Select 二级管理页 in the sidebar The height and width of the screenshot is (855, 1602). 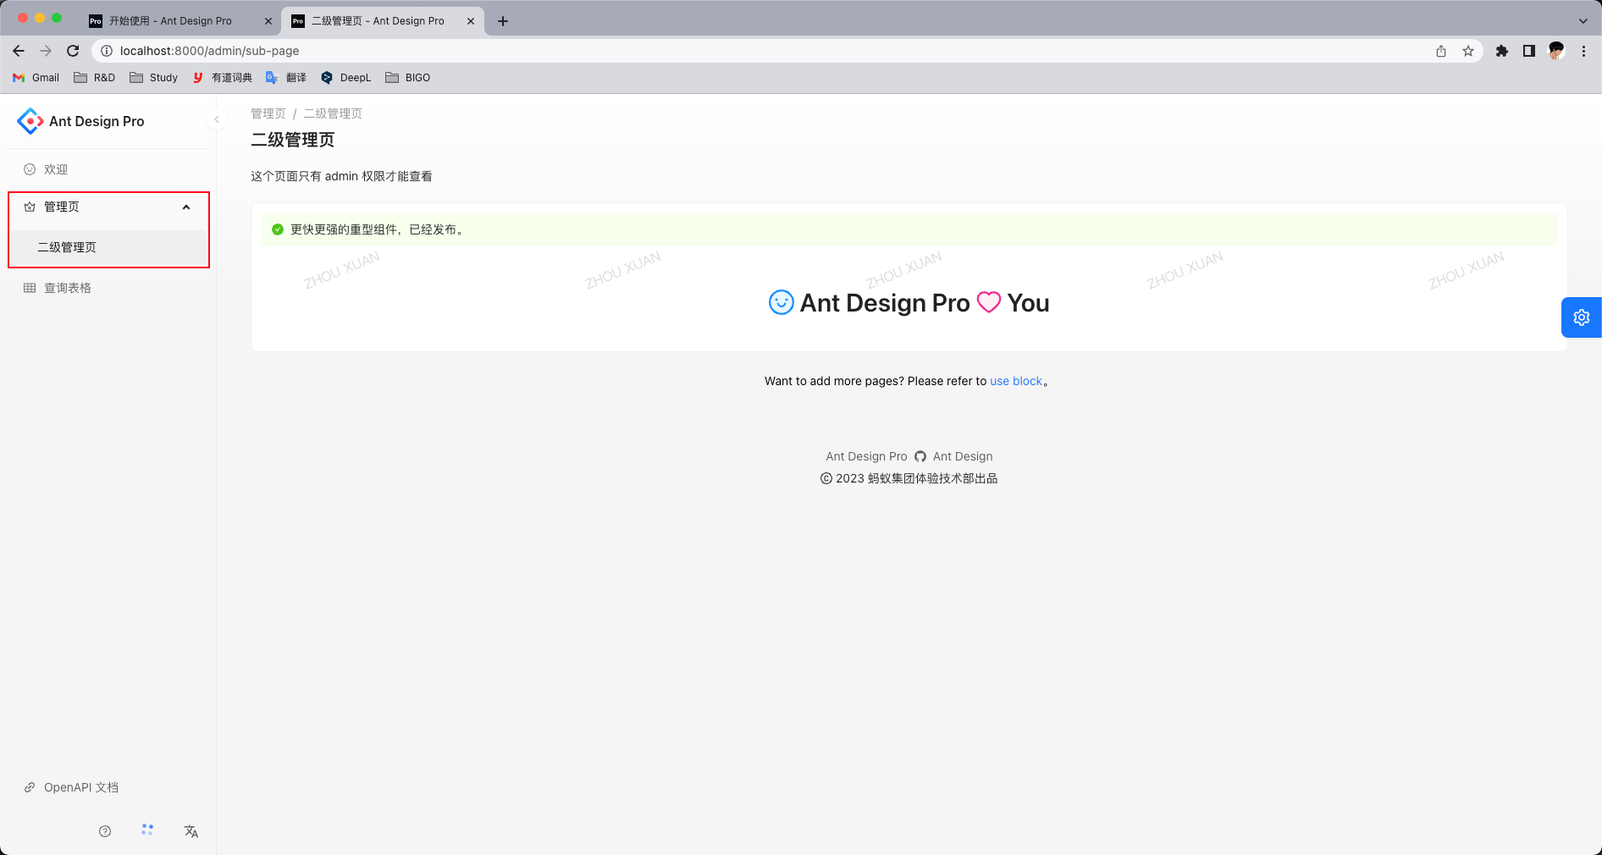(x=108, y=247)
